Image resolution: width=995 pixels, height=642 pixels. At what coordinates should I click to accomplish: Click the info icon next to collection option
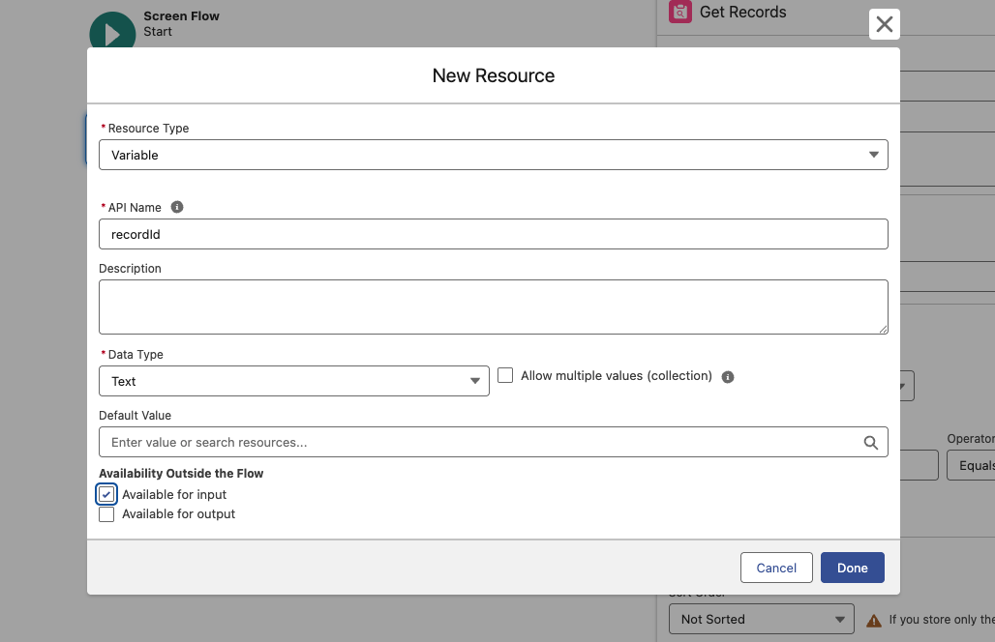pyautogui.click(x=728, y=377)
